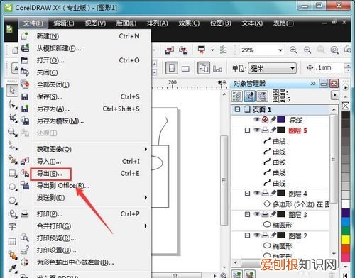Collapse the 页面 1 tree node

[237, 109]
